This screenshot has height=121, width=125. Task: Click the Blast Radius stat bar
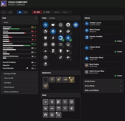pyautogui.click(x=19, y=29)
